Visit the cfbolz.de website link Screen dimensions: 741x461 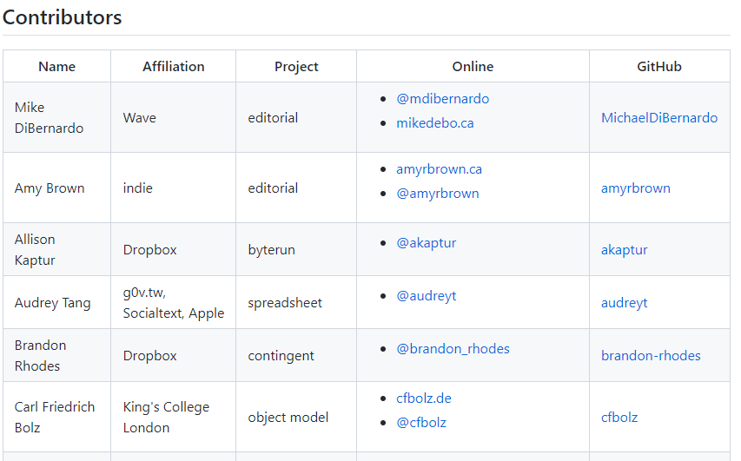(x=424, y=398)
